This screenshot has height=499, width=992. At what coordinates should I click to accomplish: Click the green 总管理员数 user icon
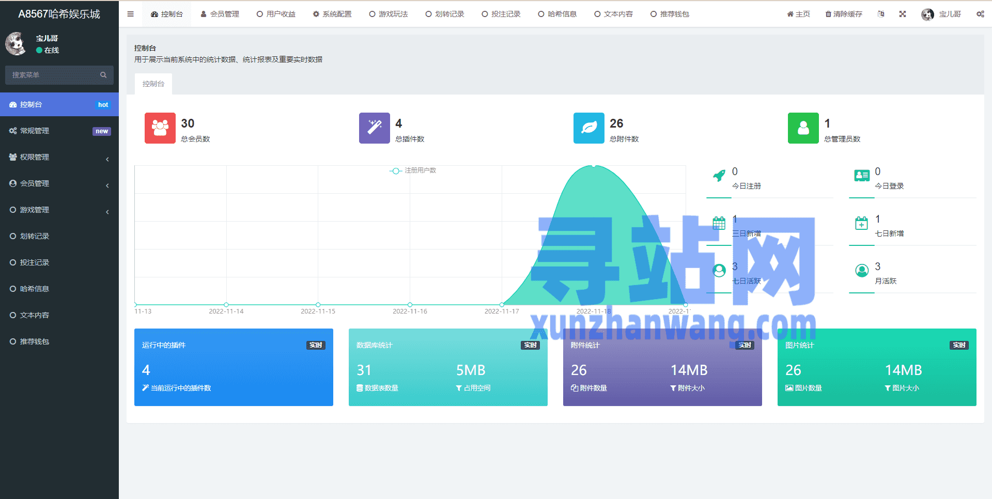(x=803, y=128)
